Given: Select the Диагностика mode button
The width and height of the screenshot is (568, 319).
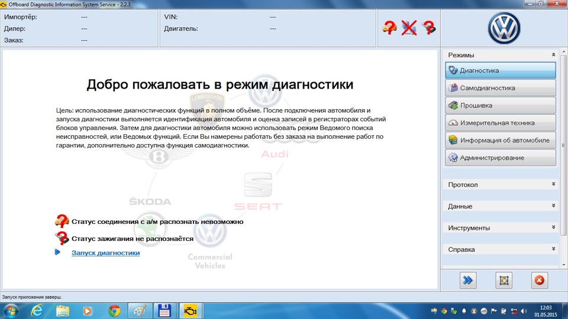Looking at the screenshot, I should 501,70.
